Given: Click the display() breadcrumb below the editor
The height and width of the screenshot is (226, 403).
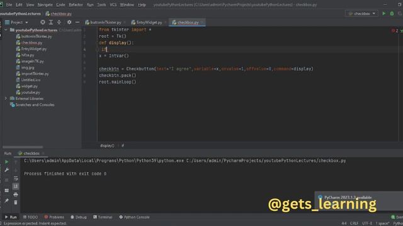Looking at the screenshot, I should coord(107,146).
